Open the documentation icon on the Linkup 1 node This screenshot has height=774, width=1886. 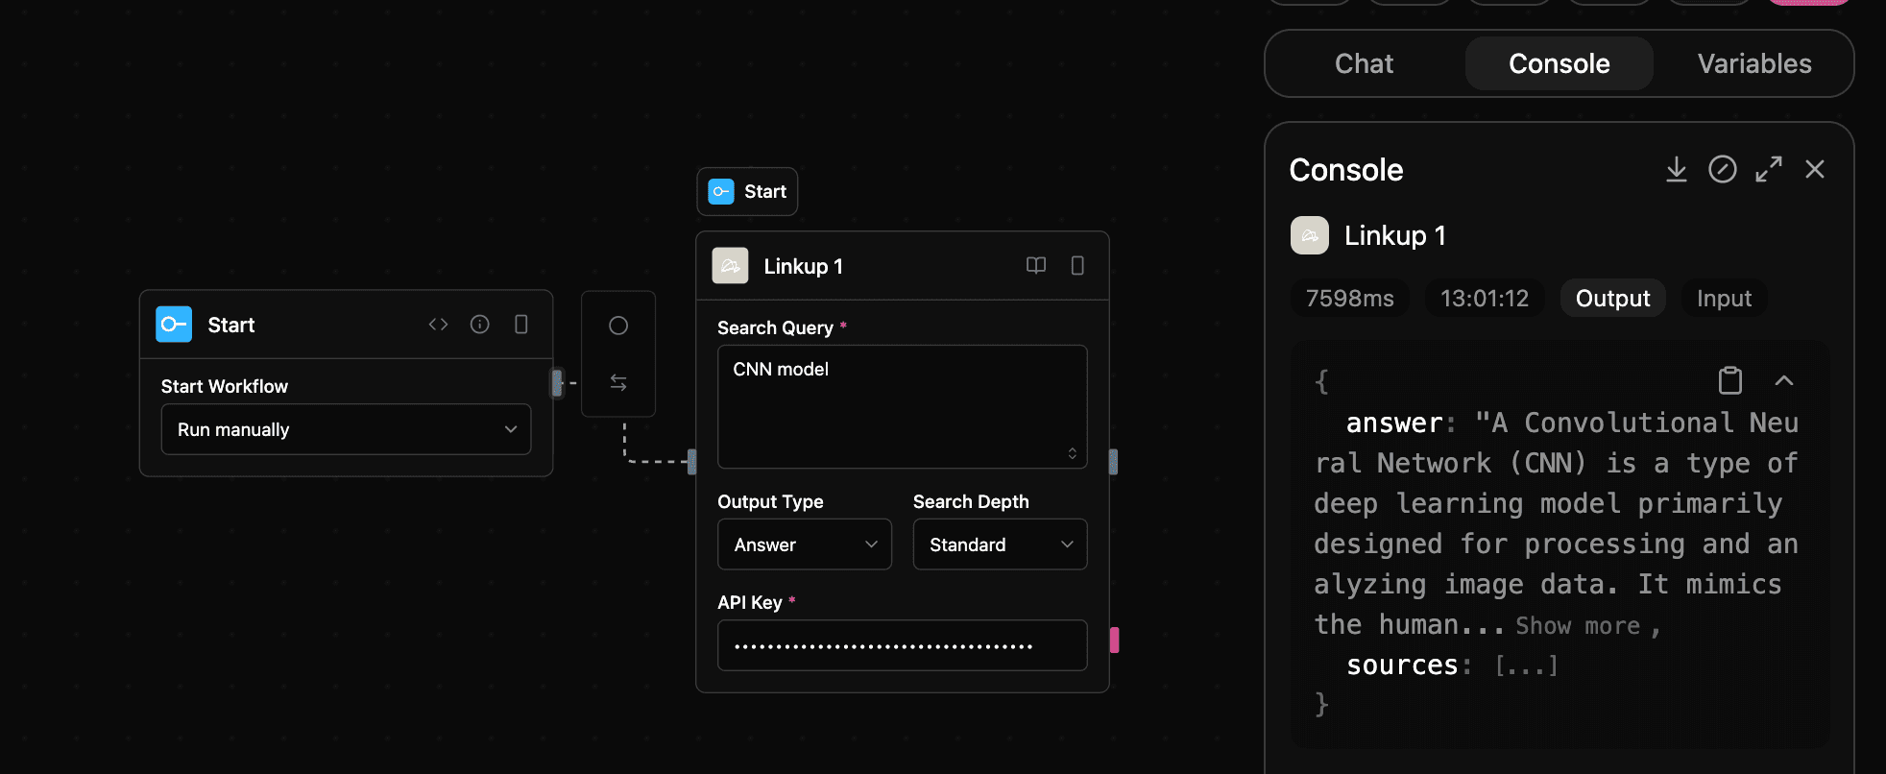[1036, 266]
